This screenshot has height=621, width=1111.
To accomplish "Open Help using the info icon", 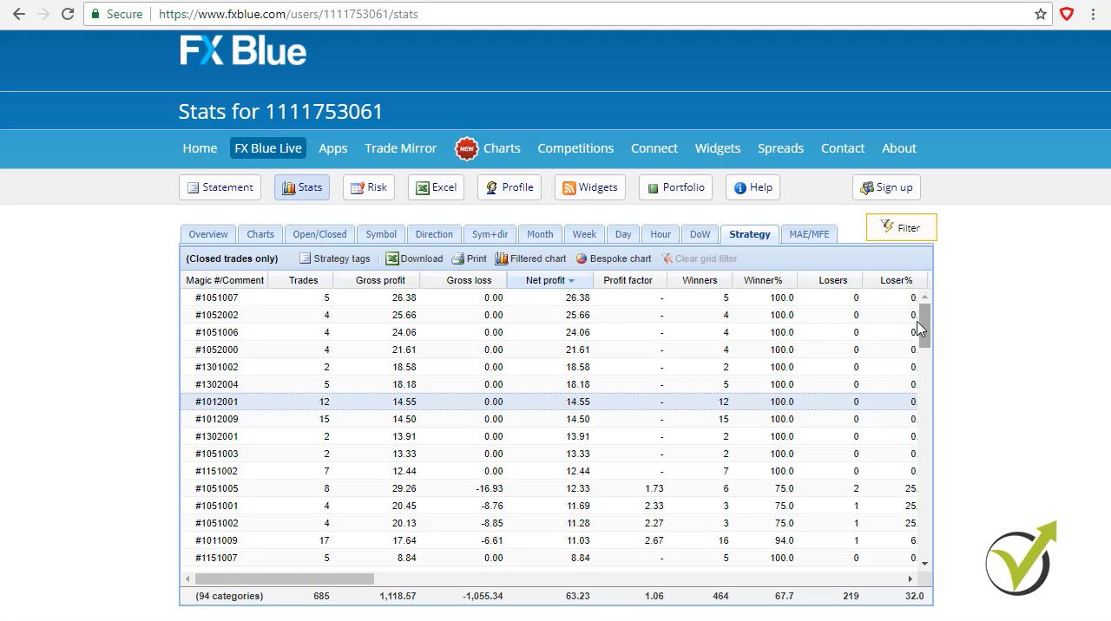I will 752,186.
